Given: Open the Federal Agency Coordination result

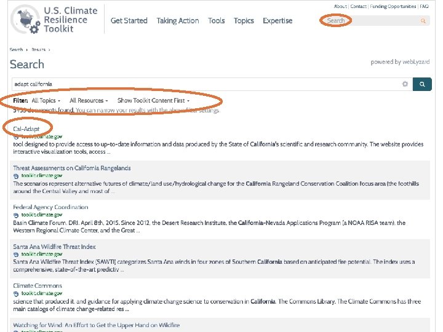Looking at the screenshot, I should [x=50, y=207].
